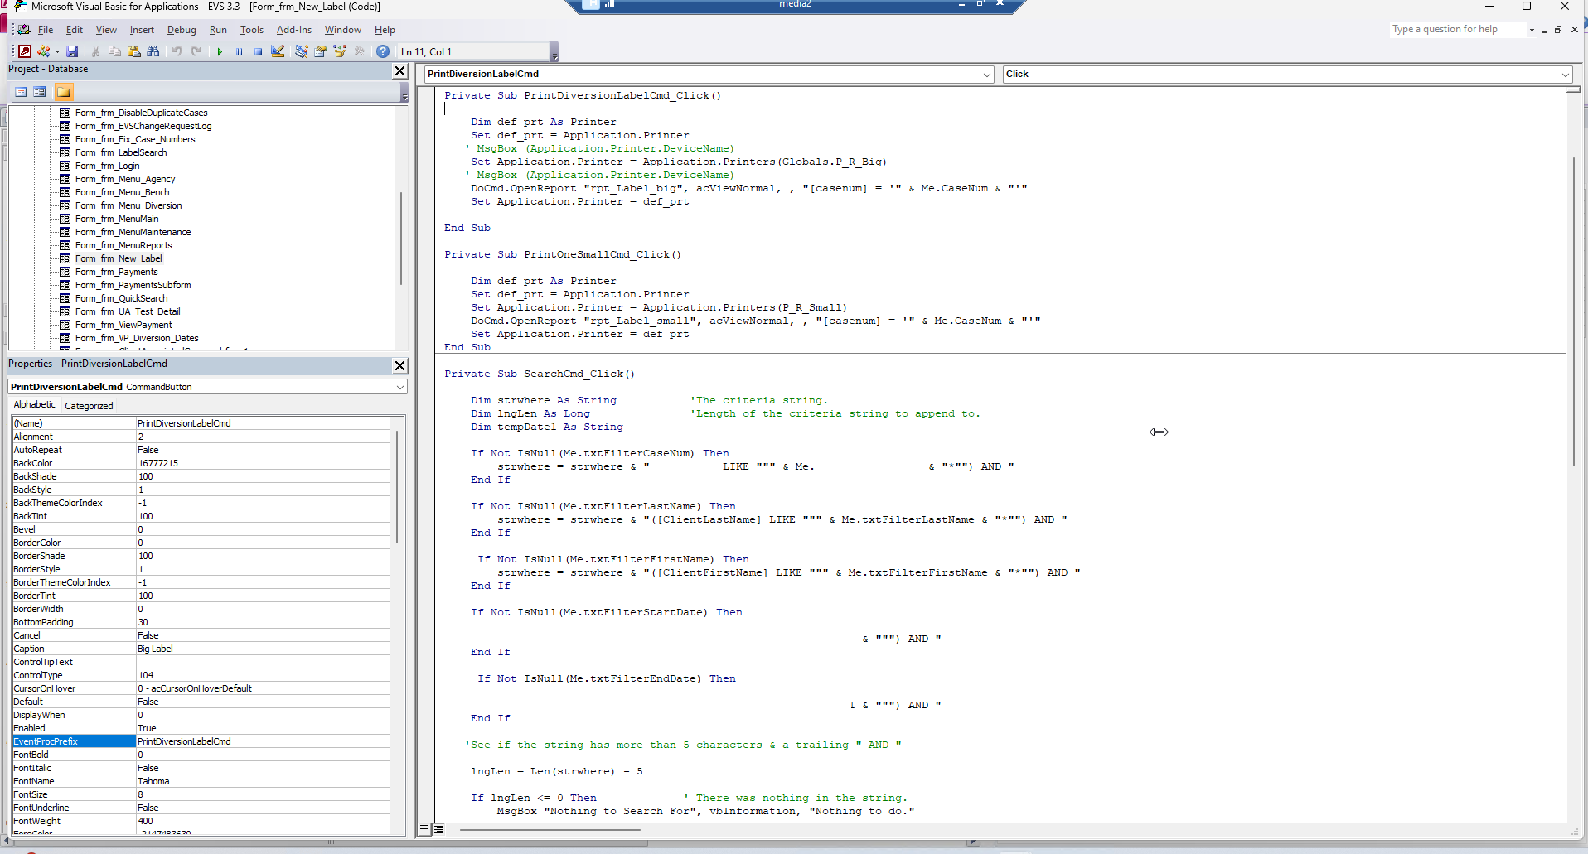Open the Help question mark icon
The width and height of the screenshot is (1588, 854).
point(382,51)
